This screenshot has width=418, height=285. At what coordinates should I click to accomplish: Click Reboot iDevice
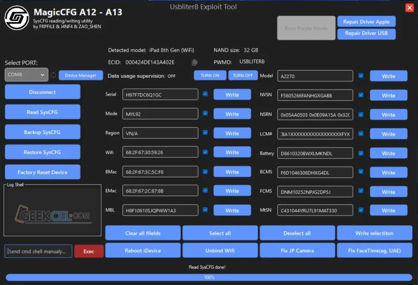tap(143, 250)
